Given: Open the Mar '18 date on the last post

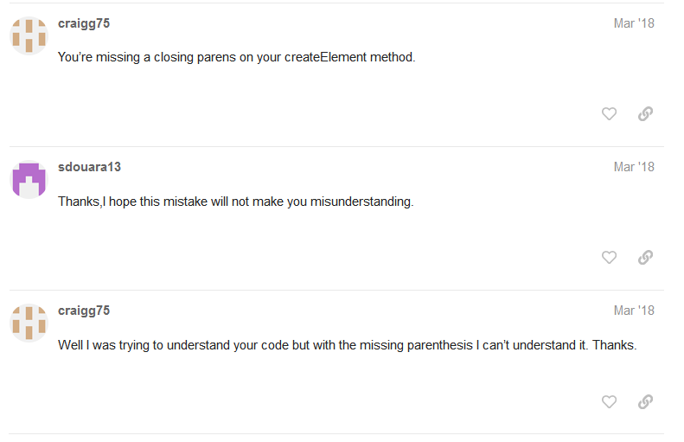Looking at the screenshot, I should pos(634,311).
